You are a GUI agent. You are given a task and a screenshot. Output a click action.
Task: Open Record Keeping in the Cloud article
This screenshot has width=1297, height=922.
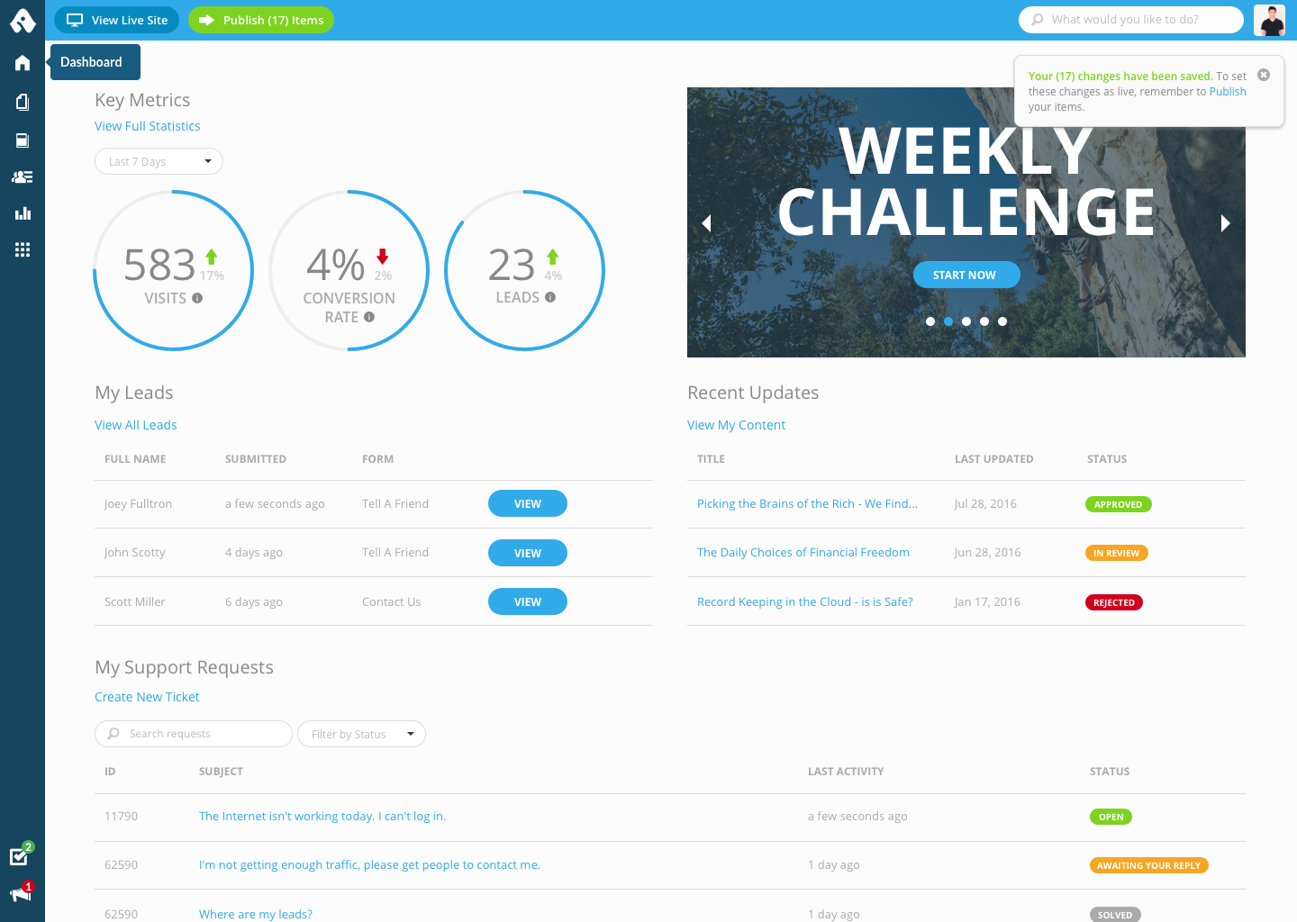click(x=805, y=601)
